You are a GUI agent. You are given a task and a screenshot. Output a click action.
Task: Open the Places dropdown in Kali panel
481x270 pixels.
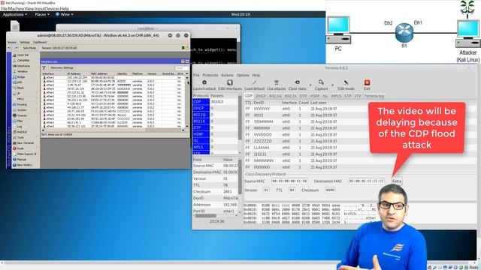pyautogui.click(x=42, y=14)
